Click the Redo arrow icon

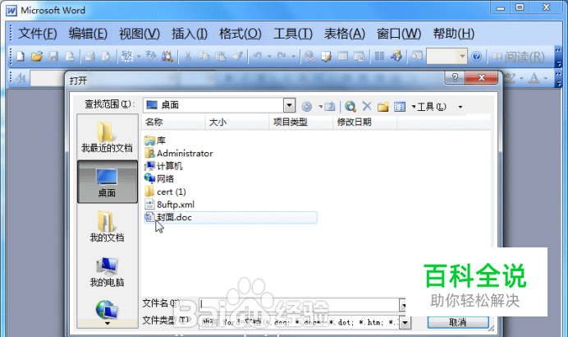click(282, 56)
